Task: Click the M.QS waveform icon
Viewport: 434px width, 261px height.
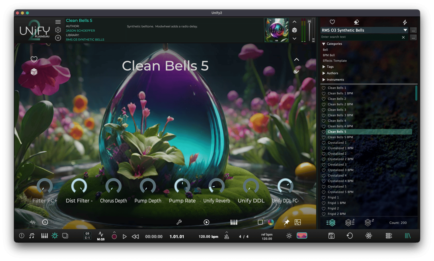Action: (101, 236)
